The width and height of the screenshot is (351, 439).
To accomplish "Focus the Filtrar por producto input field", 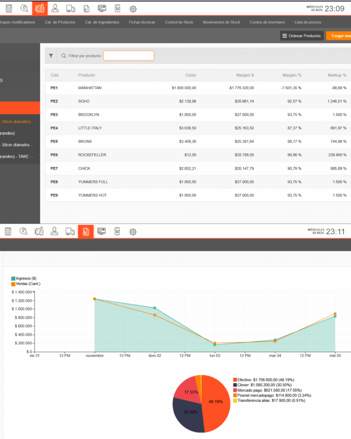I will [x=128, y=56].
